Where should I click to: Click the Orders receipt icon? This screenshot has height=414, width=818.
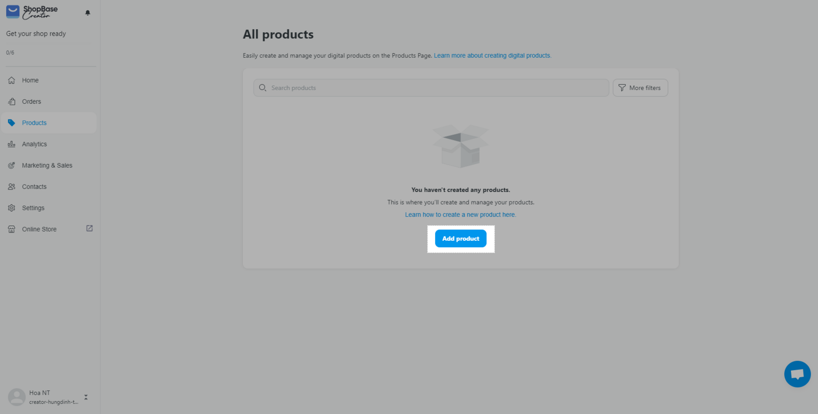click(12, 102)
